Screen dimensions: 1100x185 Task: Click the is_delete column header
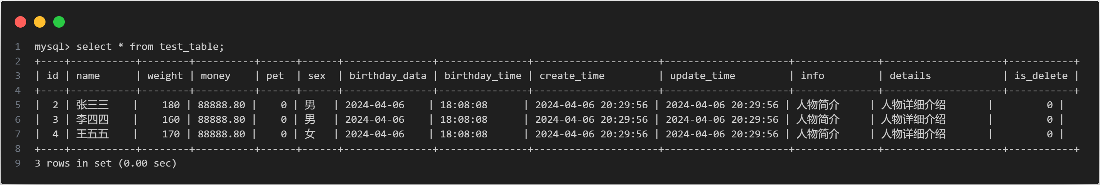coord(1041,76)
